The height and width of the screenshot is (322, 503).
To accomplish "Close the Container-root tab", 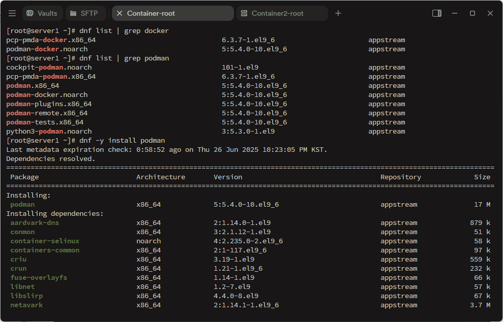I will click(x=120, y=13).
